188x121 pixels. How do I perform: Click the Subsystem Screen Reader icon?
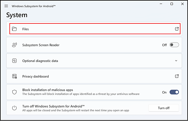14,45
